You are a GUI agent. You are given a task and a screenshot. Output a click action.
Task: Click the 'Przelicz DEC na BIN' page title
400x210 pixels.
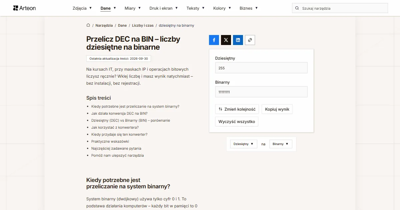(x=133, y=43)
